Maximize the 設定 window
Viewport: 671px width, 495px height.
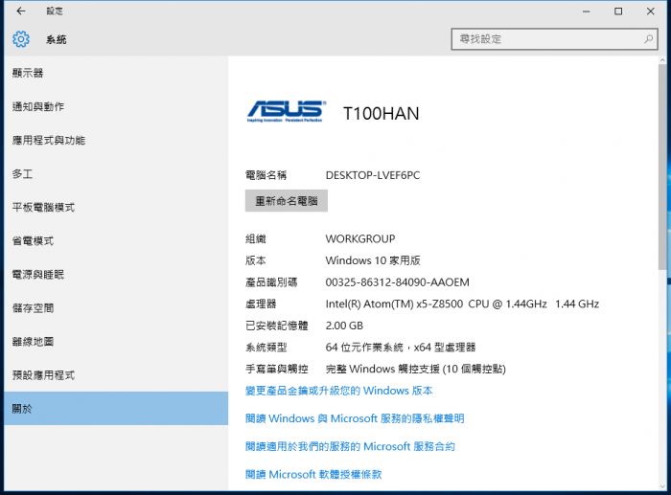click(618, 11)
